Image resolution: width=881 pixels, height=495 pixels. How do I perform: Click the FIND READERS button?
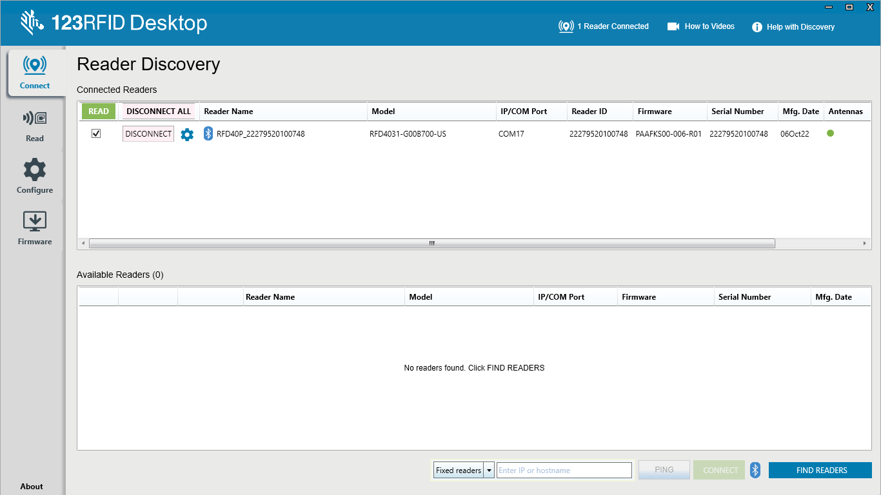pyautogui.click(x=820, y=471)
